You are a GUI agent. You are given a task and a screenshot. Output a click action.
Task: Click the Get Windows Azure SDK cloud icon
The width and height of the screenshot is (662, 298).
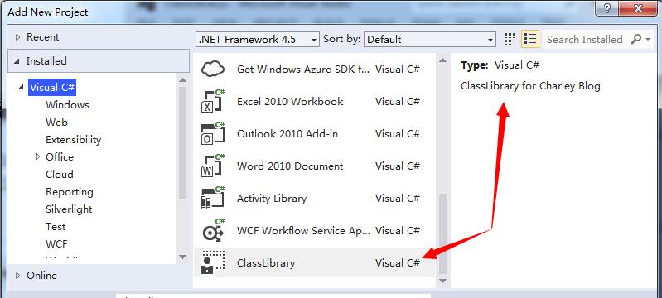click(x=213, y=69)
